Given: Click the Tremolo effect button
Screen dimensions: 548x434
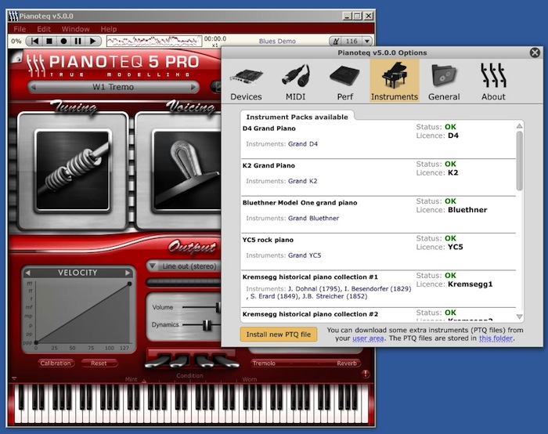Looking at the screenshot, I should pos(264,363).
